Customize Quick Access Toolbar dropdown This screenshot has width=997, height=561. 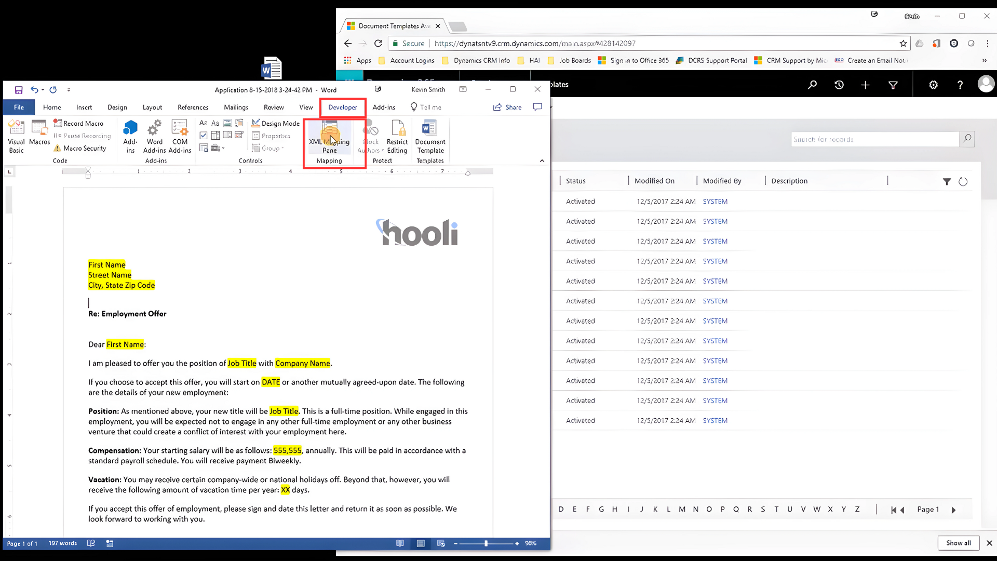coord(69,90)
